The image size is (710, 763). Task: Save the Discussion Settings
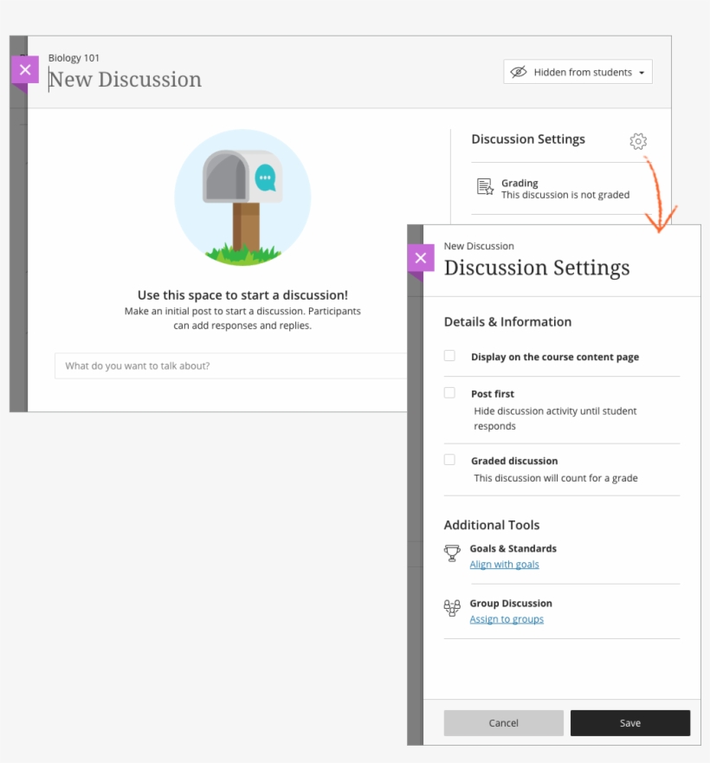point(630,723)
